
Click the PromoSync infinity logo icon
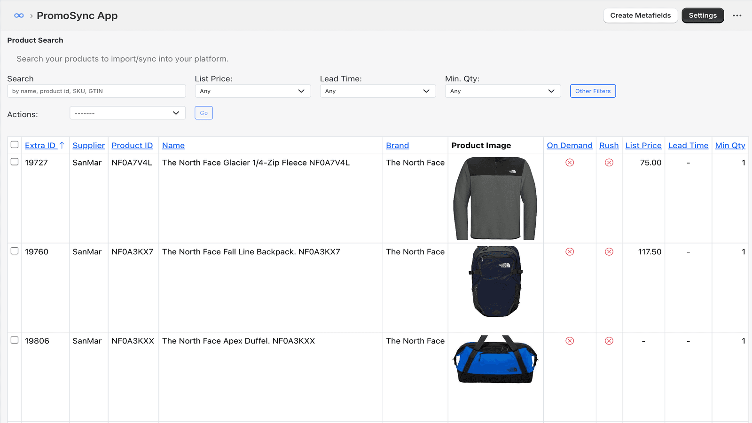pyautogui.click(x=19, y=16)
